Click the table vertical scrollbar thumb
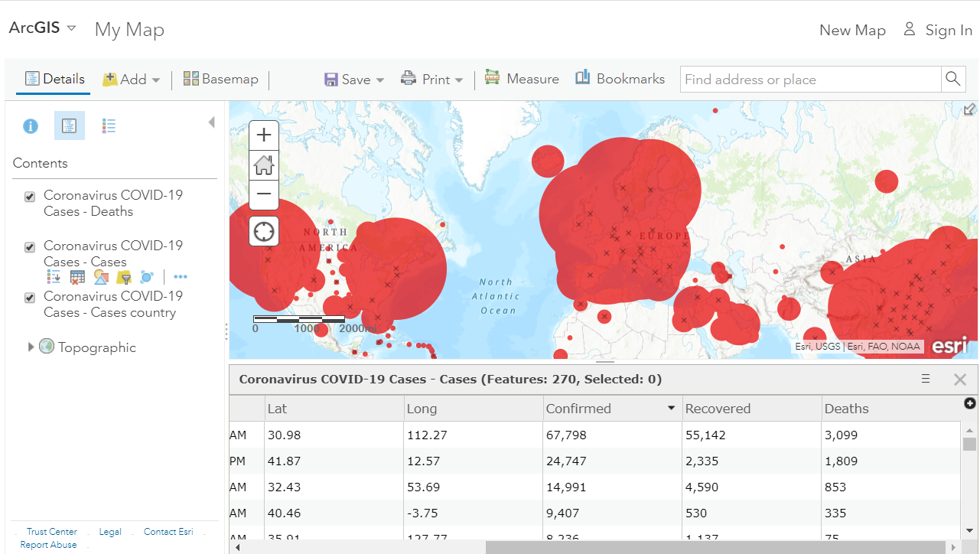This screenshot has height=554, width=980. click(x=970, y=445)
